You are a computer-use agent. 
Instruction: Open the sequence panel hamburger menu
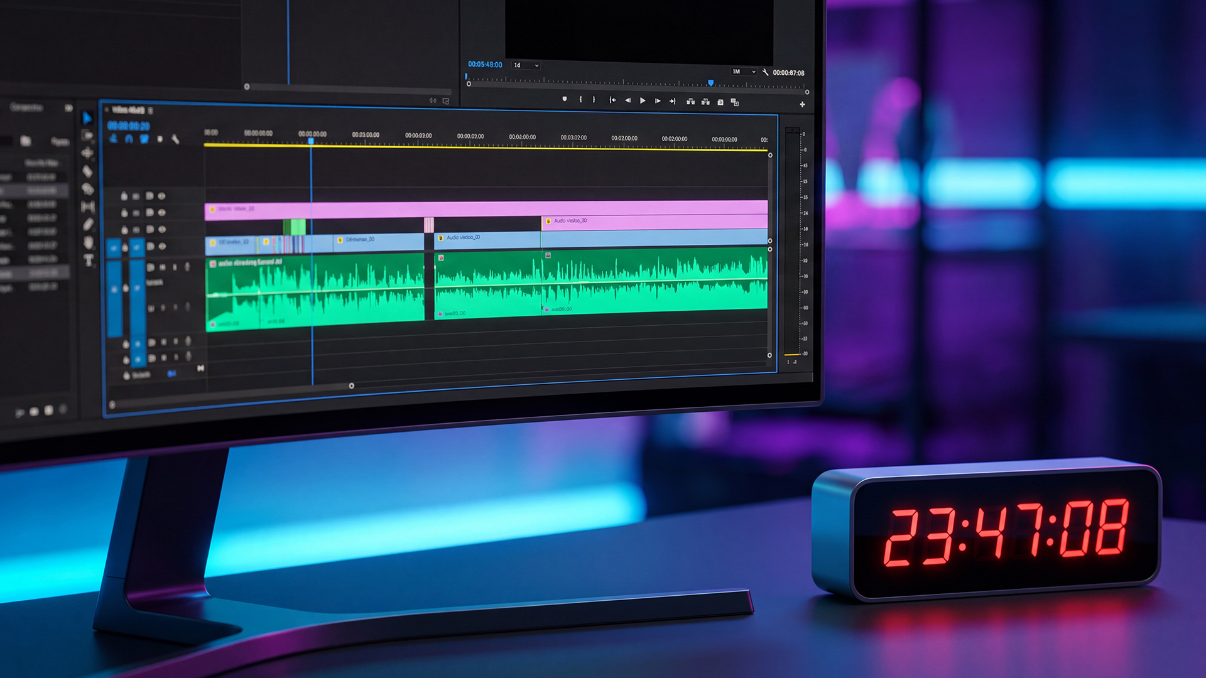click(x=150, y=110)
